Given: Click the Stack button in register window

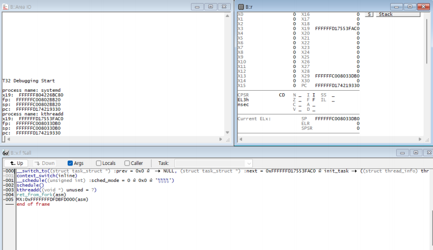Looking at the screenshot, I should [x=397, y=14].
